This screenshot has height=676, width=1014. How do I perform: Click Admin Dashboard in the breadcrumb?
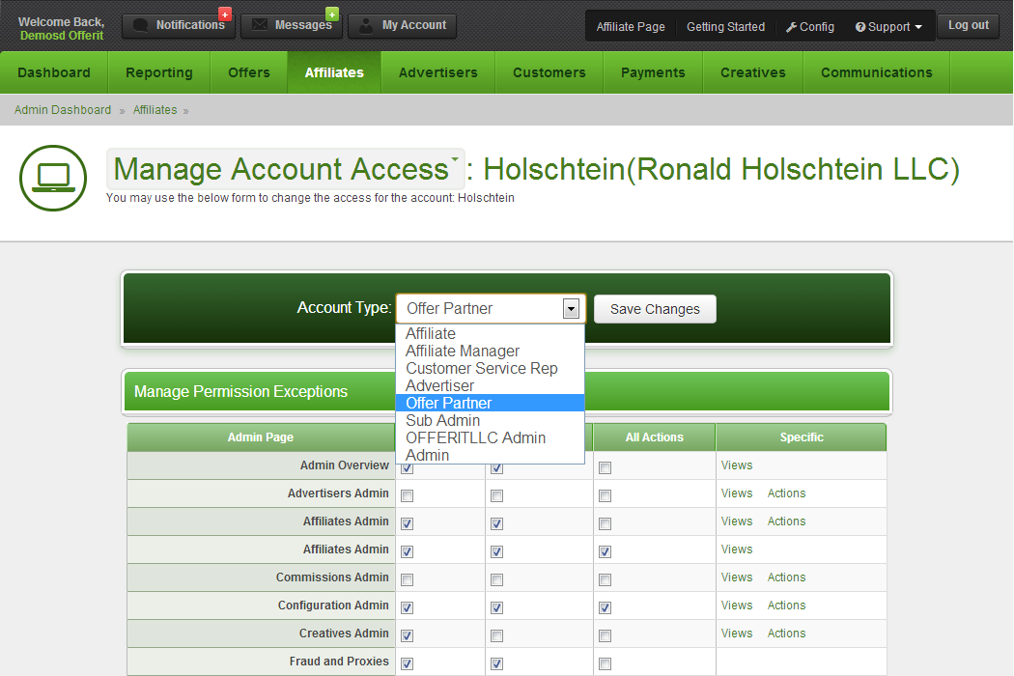click(63, 110)
